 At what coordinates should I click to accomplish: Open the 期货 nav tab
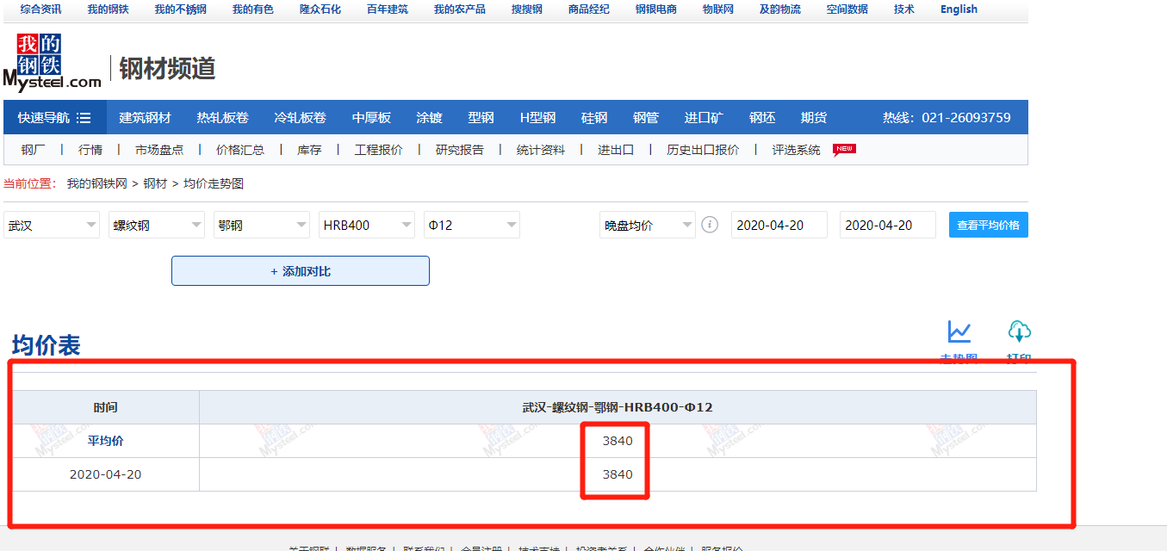814,117
